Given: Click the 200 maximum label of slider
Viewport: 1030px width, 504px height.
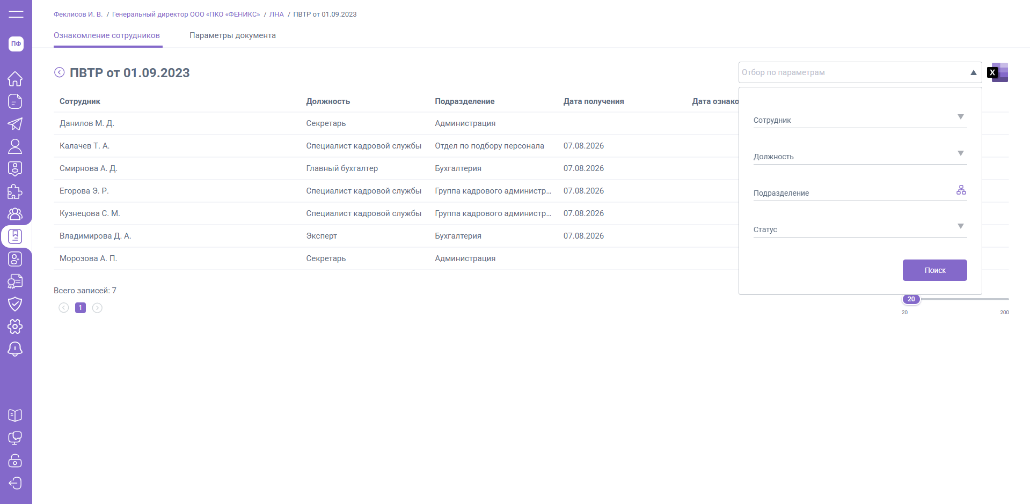Looking at the screenshot, I should 1004,313.
